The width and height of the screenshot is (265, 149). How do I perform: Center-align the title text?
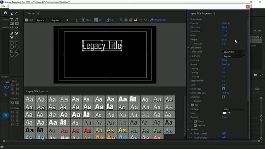coord(126,20)
